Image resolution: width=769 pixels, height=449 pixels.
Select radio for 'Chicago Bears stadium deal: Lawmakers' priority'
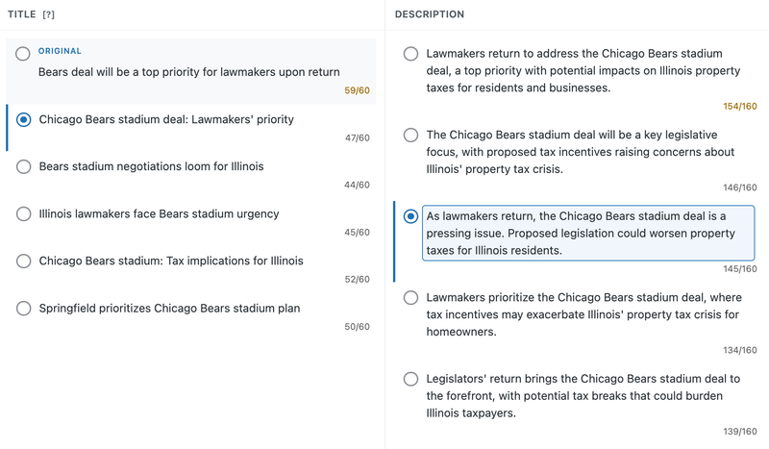coord(23,119)
